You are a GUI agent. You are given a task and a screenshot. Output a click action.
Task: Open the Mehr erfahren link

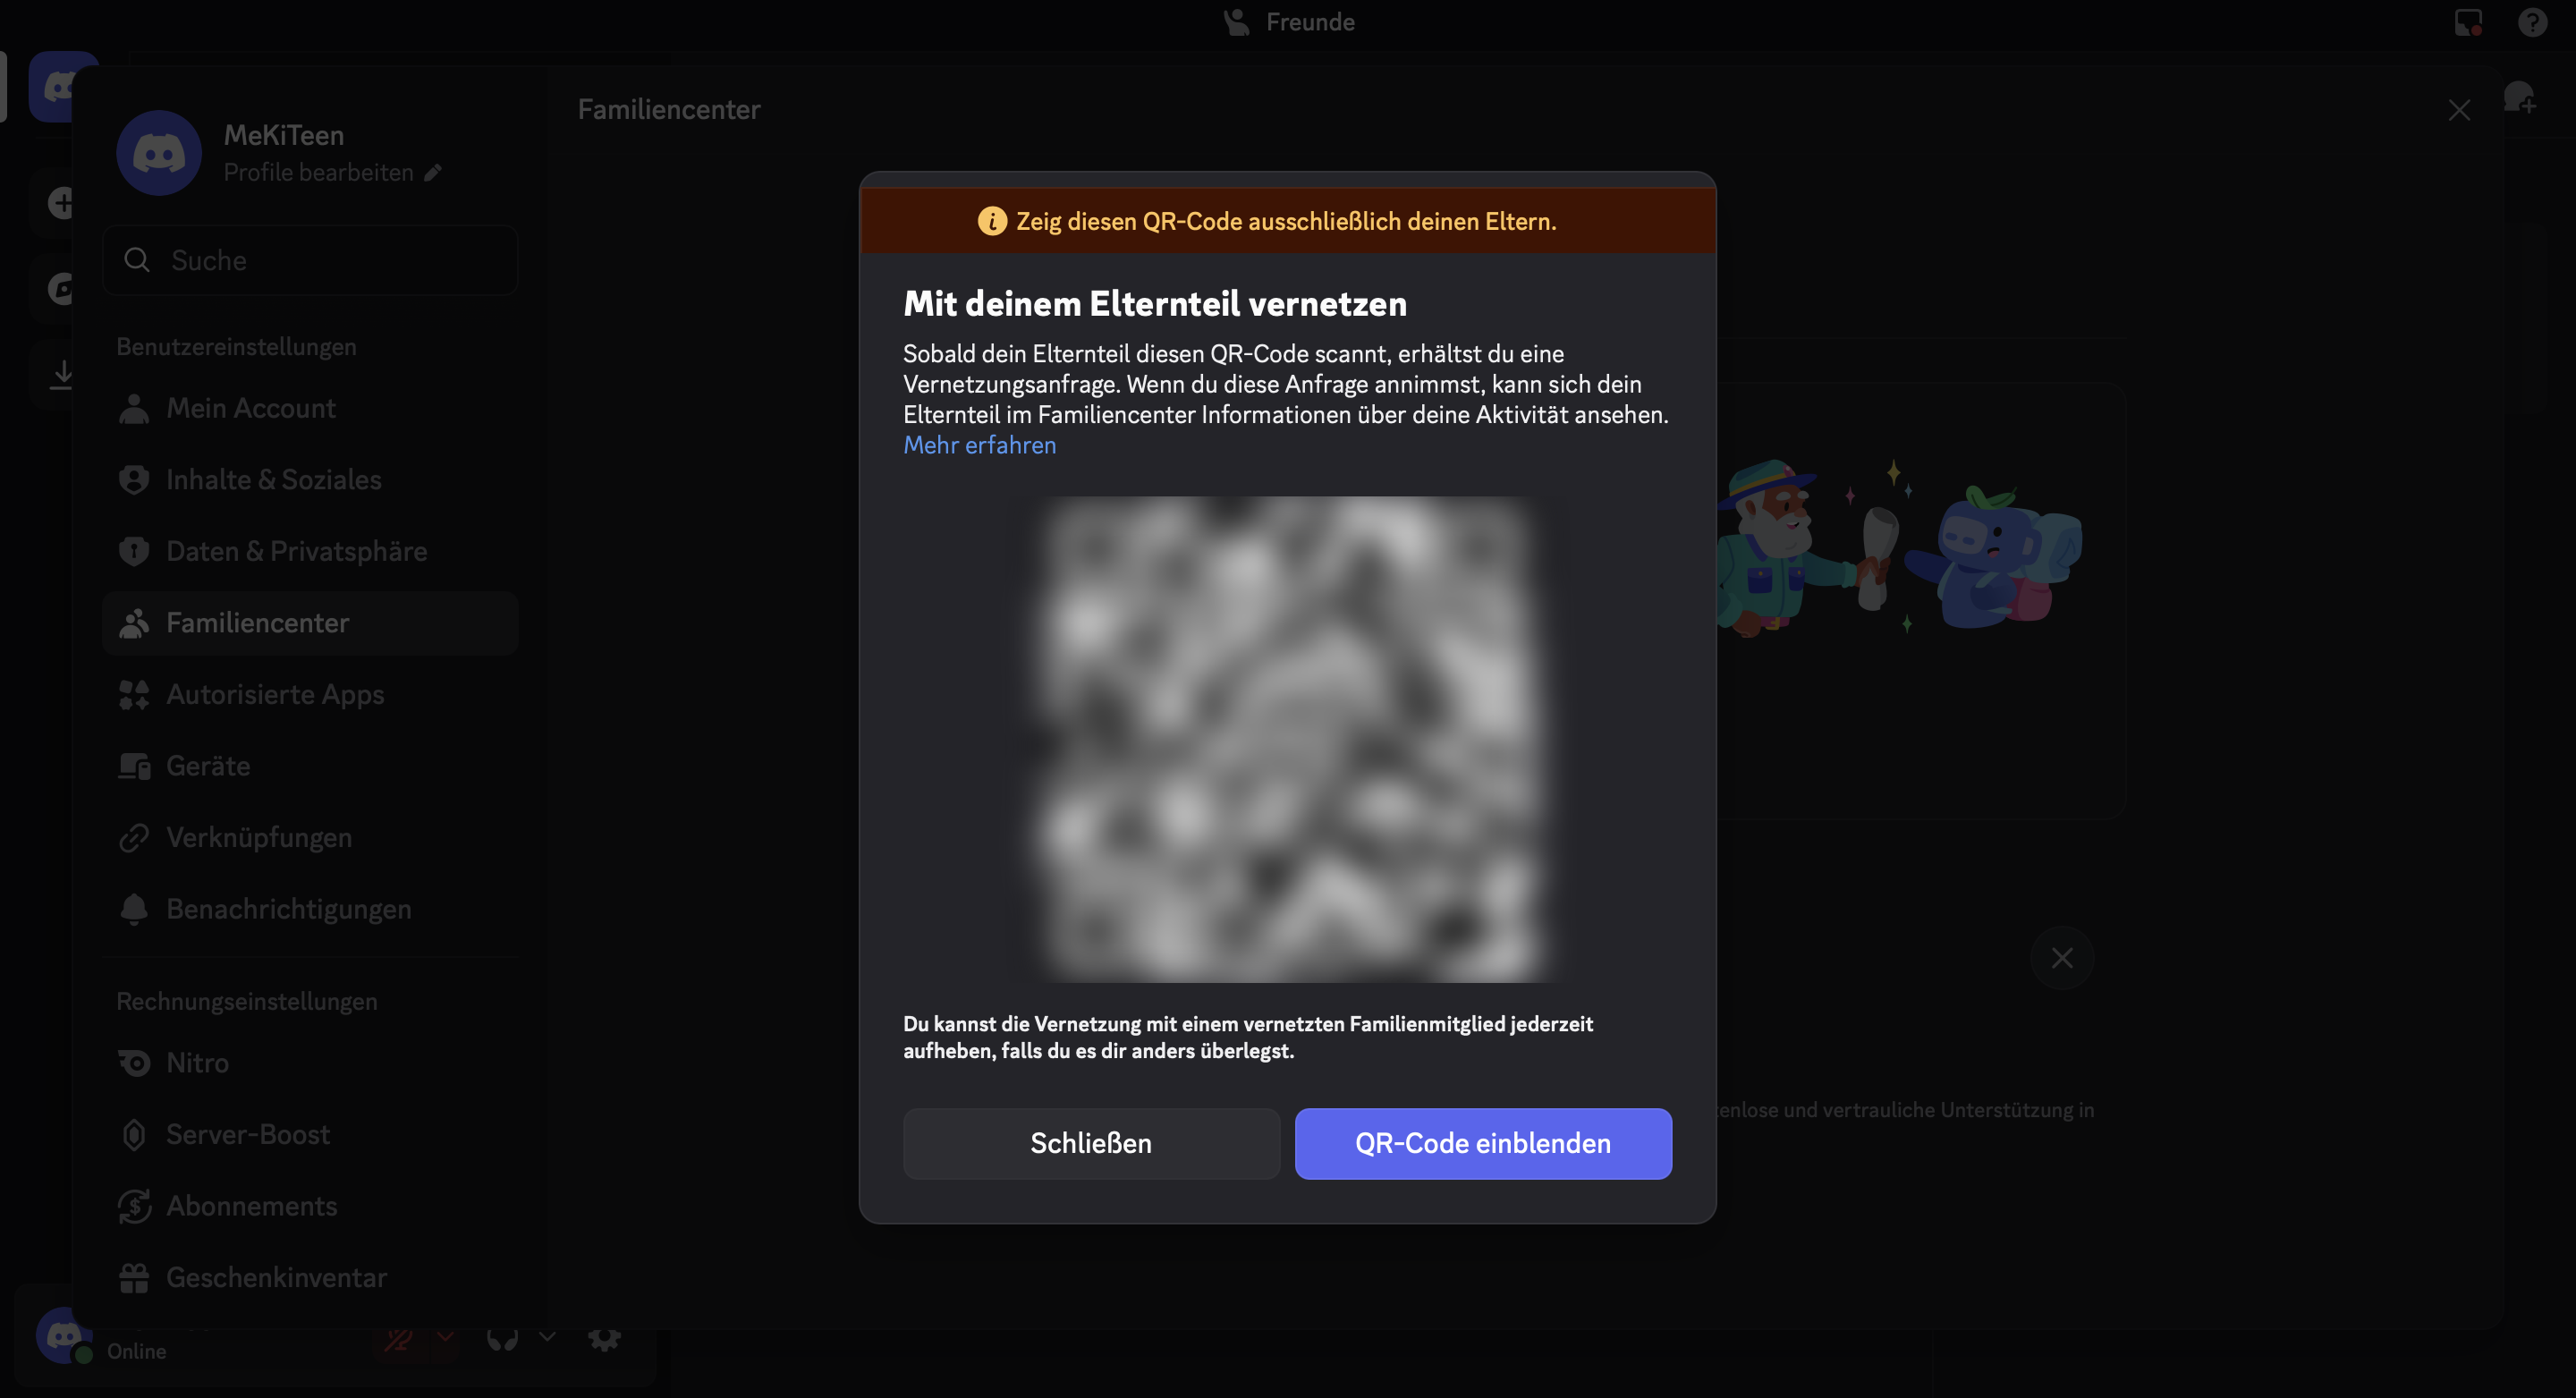[979, 445]
